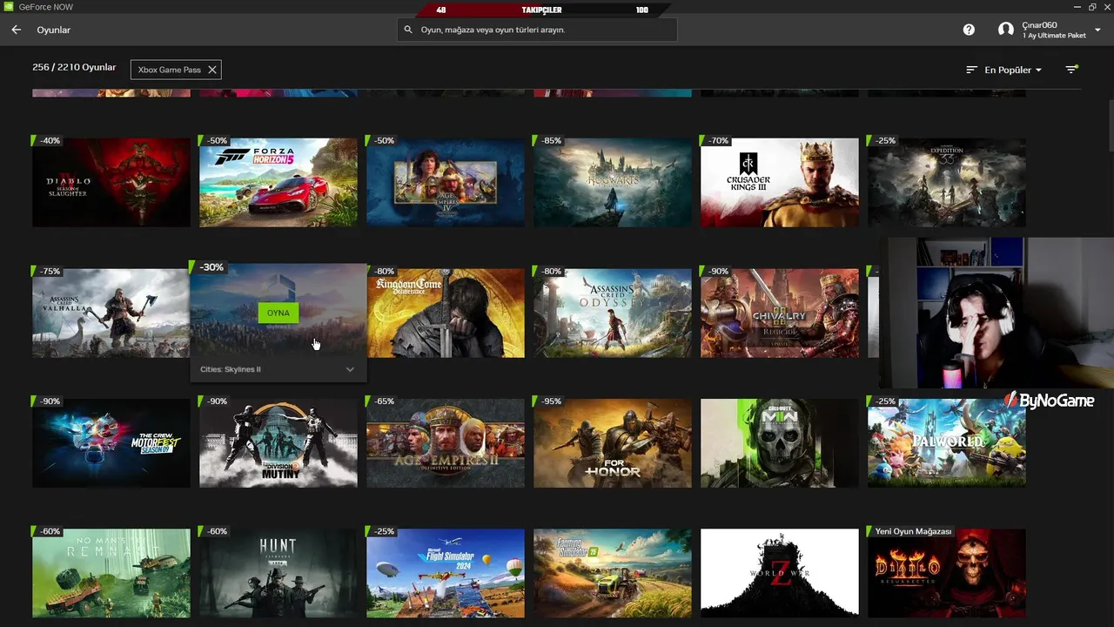Remove the Xbox Game Pass filter chip

(x=212, y=70)
